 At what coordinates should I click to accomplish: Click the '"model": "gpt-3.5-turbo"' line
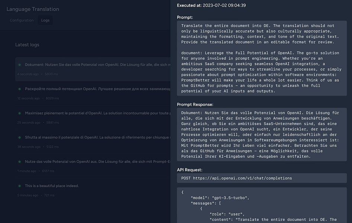coord(220,198)
